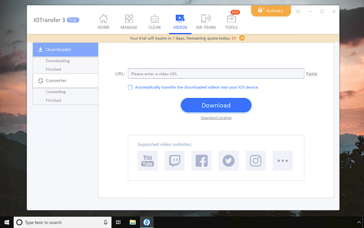Click the Twitch website icon
The width and height of the screenshot is (364, 228).
click(x=174, y=160)
